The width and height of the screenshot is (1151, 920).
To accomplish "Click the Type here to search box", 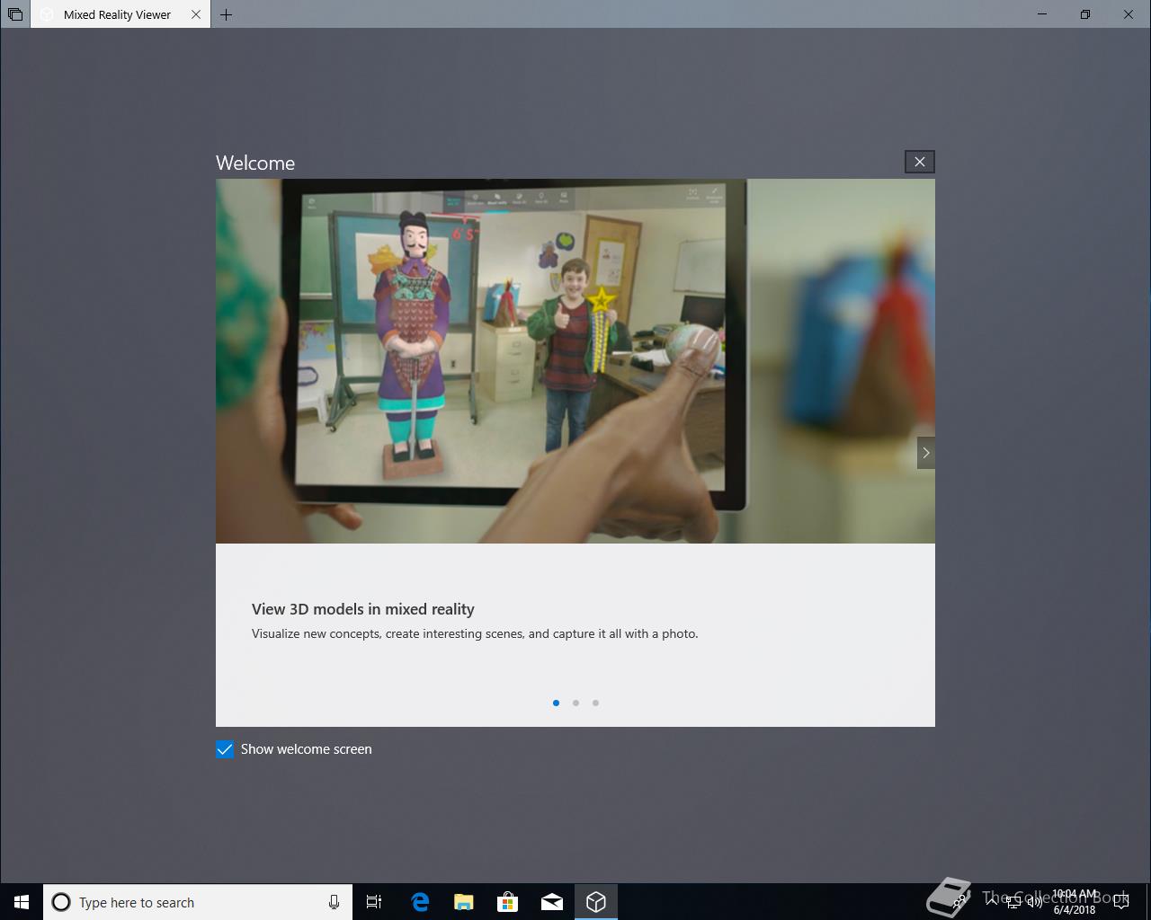I will tap(198, 902).
